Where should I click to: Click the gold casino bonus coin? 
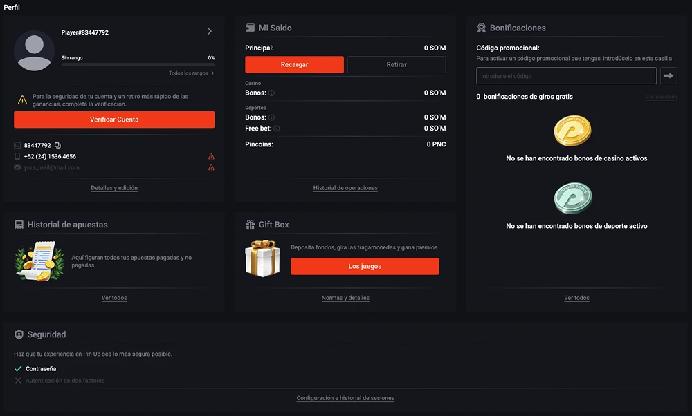[572, 131]
